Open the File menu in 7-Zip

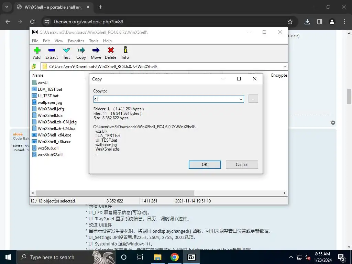pyautogui.click(x=35, y=41)
